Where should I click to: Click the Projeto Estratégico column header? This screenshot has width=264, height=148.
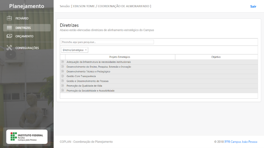click(x=120, y=57)
